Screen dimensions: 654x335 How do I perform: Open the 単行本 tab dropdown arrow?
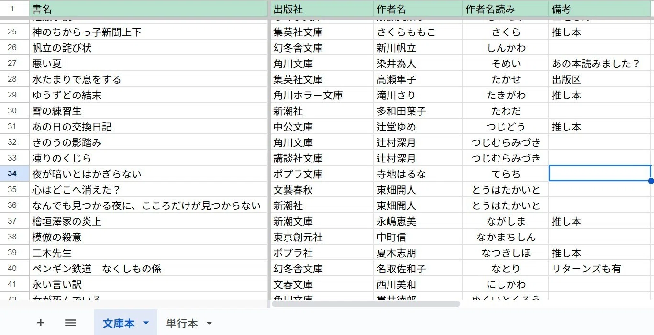pos(209,324)
